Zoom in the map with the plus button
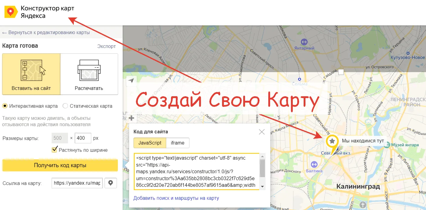Image resolution: width=426 pixels, height=210 pixels. [131, 118]
